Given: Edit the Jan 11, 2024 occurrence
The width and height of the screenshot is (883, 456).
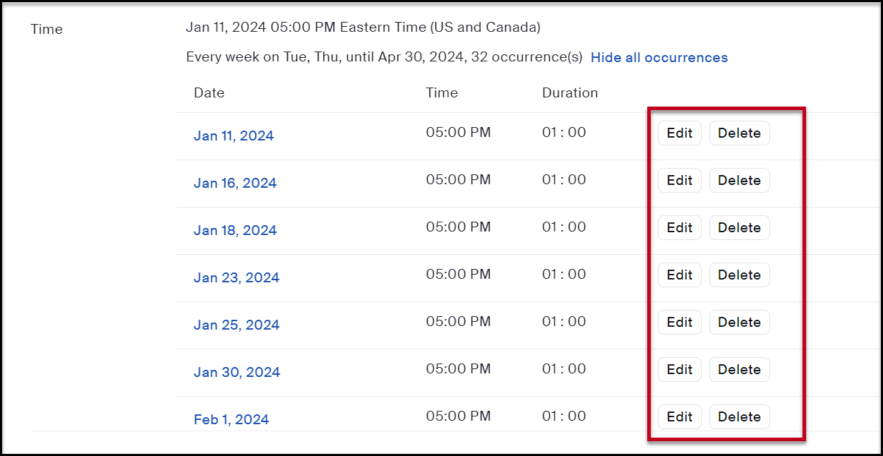Looking at the screenshot, I should (x=679, y=133).
